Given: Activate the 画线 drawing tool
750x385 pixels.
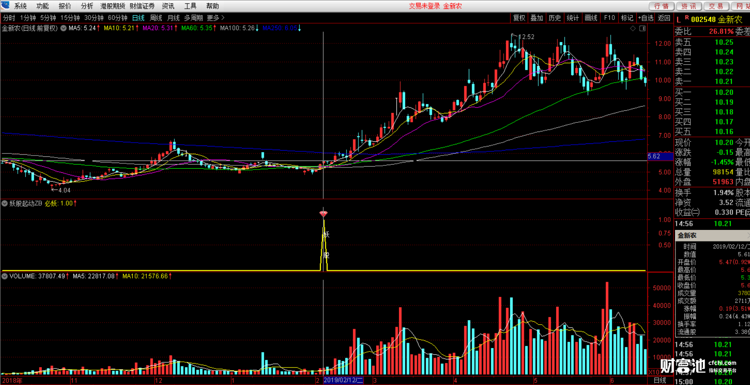Looking at the screenshot, I should pos(591,18).
